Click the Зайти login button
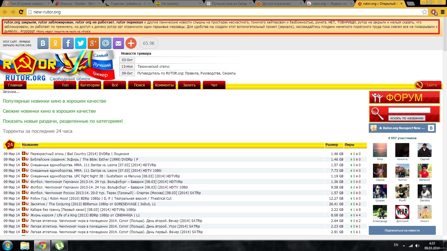Viewport: 447px width, 251px height. pos(428,85)
